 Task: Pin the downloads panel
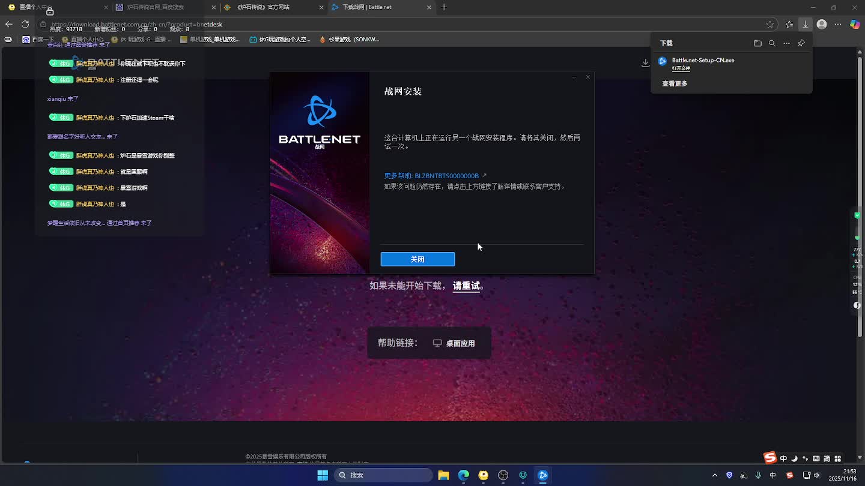(801, 43)
